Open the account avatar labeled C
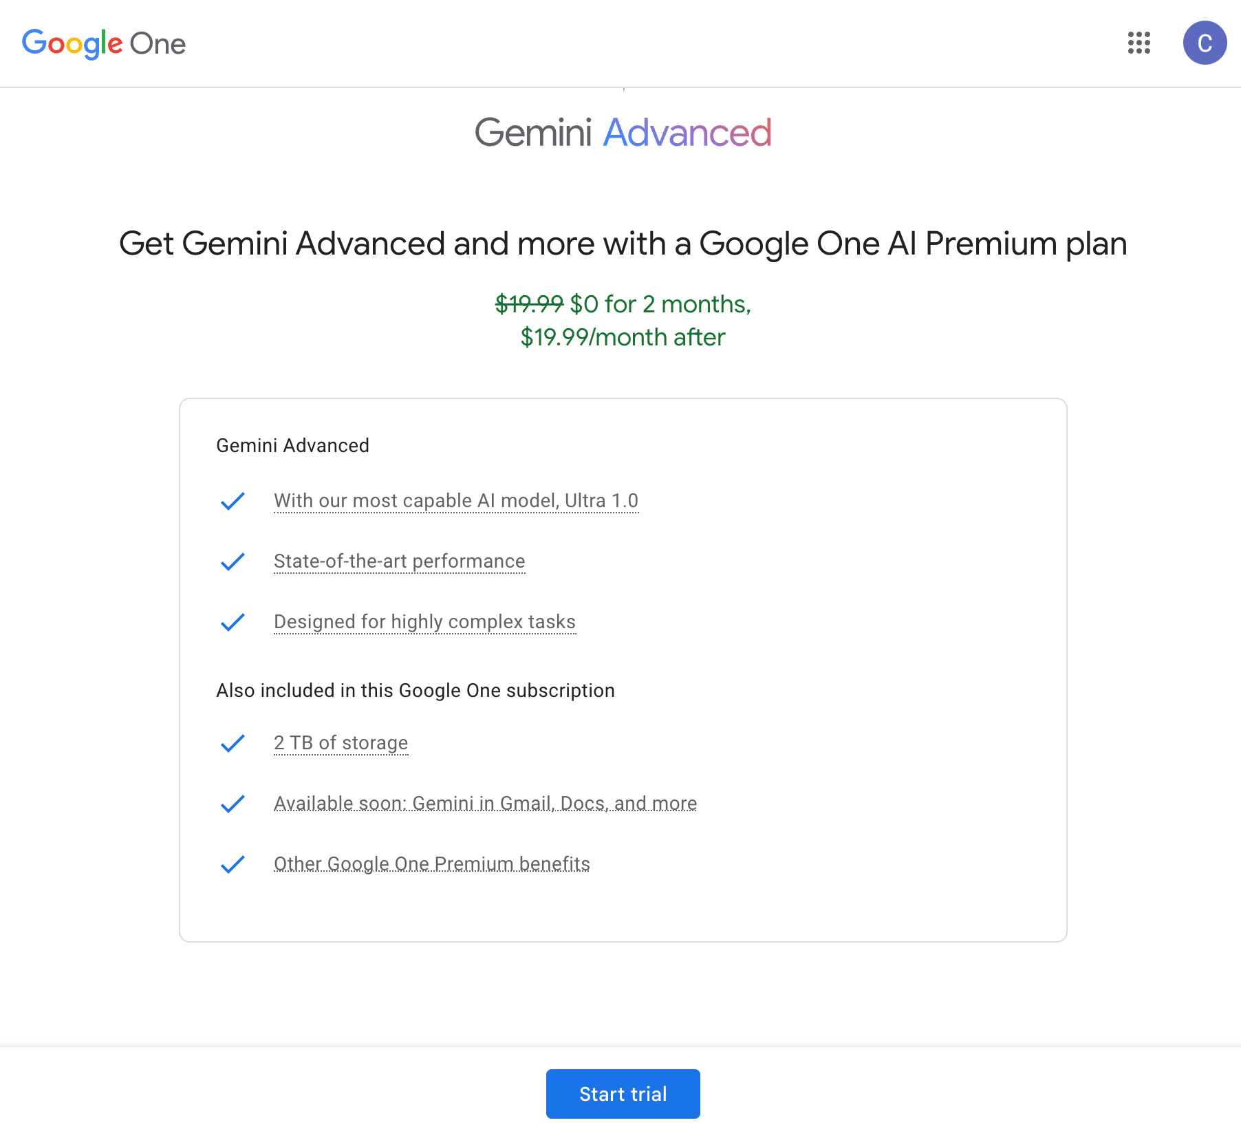This screenshot has height=1138, width=1241. pyautogui.click(x=1205, y=43)
